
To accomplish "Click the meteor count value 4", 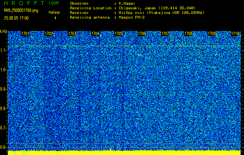I will pyautogui.click(x=55, y=18).
